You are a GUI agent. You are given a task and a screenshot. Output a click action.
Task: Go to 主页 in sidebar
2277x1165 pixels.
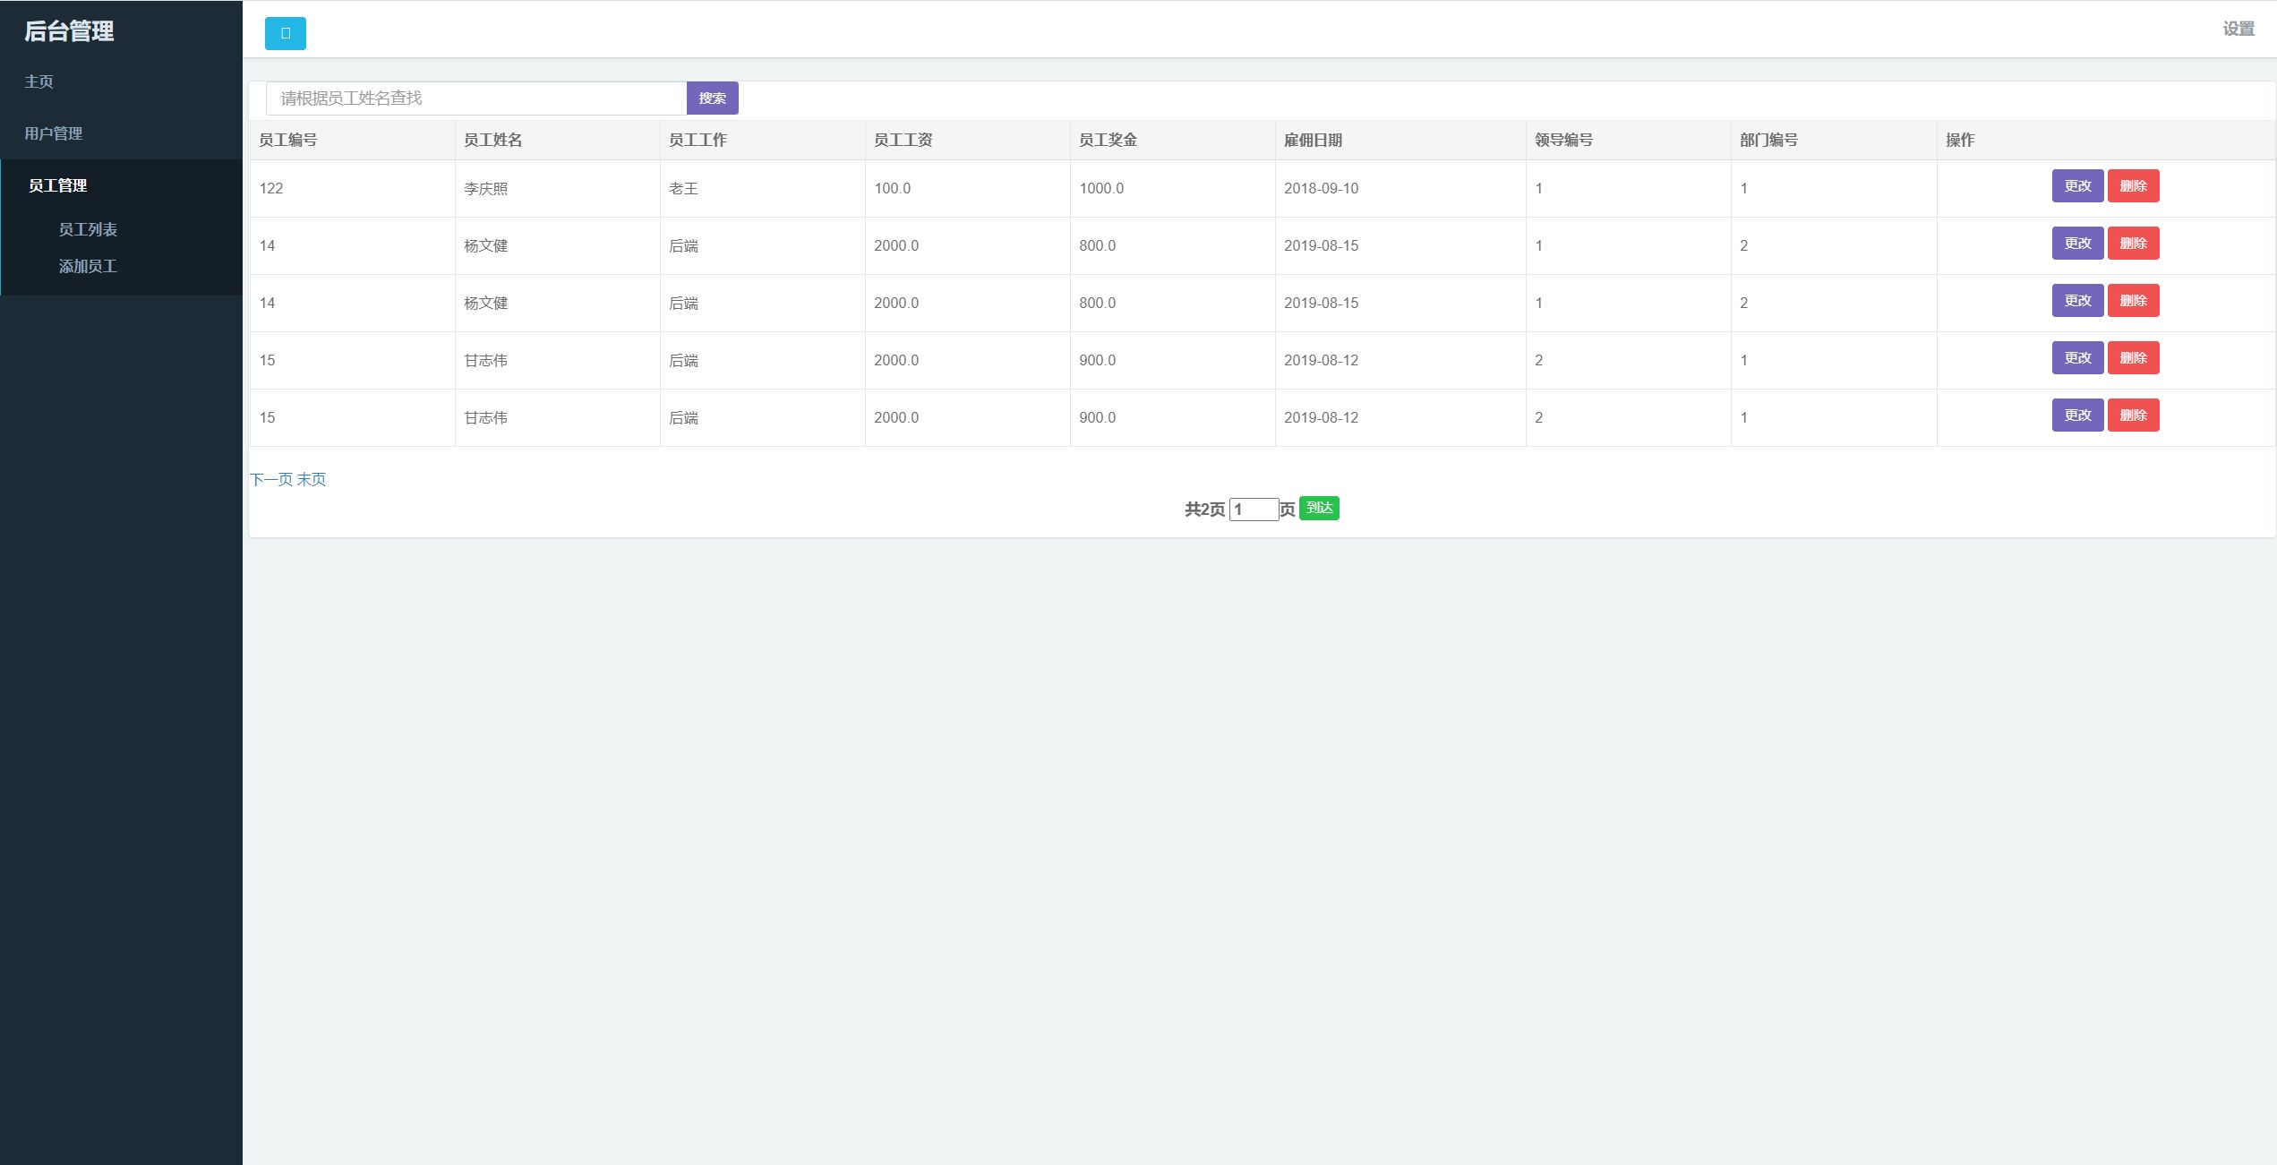click(39, 81)
